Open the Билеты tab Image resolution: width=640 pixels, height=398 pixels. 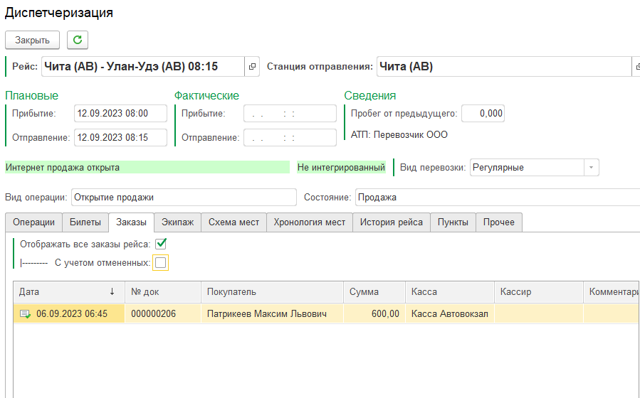tap(85, 222)
